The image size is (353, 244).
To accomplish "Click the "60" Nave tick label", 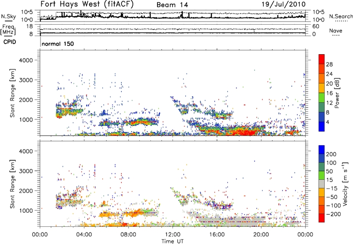I will [x=315, y=26].
